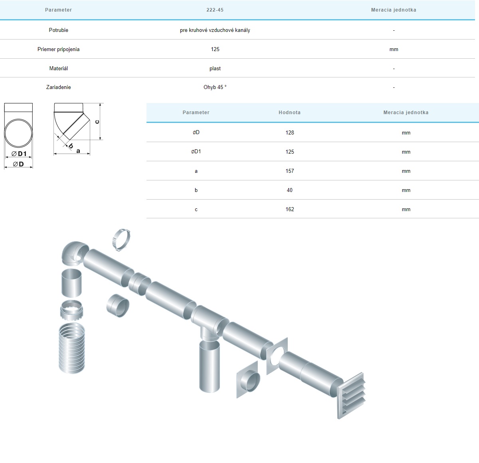
Task: Click the 'øD1' parameter cell
Action: point(196,152)
